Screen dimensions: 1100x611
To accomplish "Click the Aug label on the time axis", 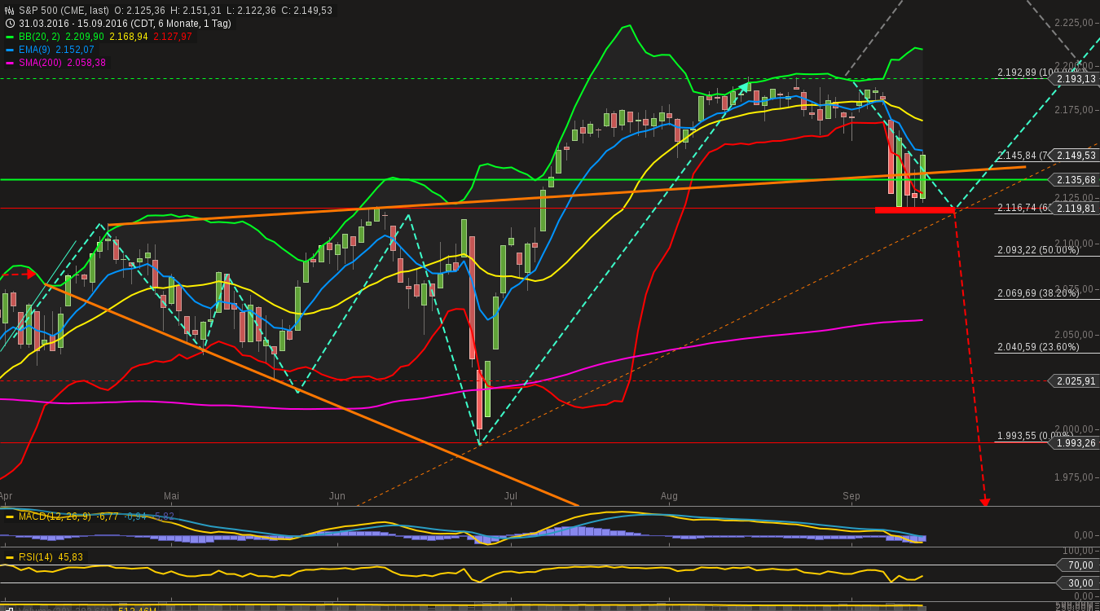I will tap(669, 495).
